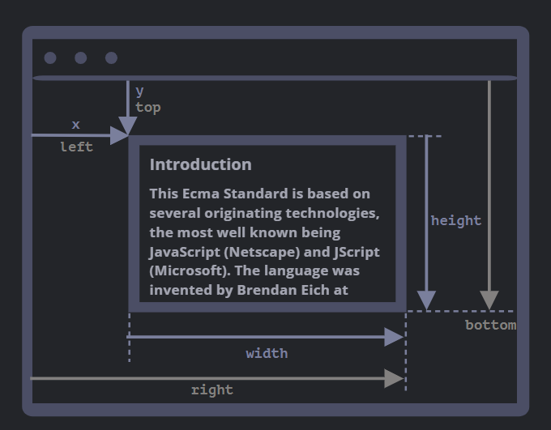
Task: Click the "y" coordinate label
Action: 140,91
